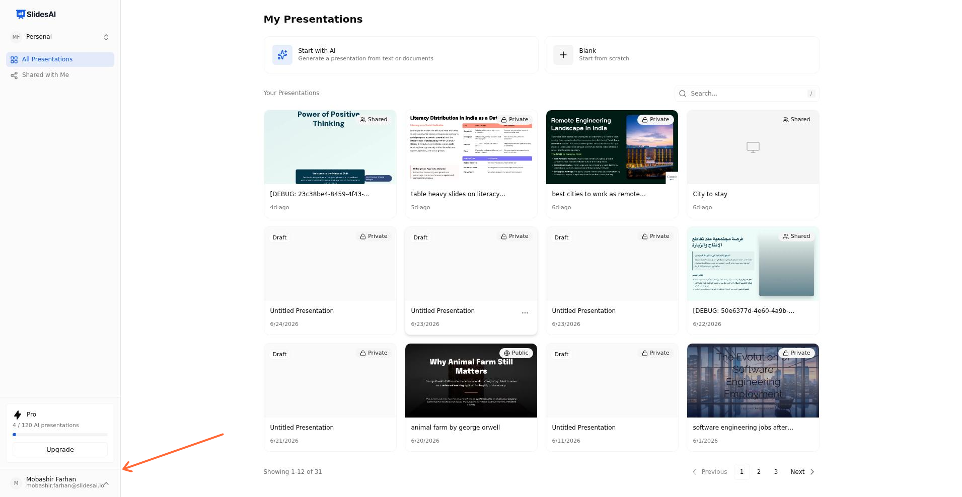Open Remote Engineering Landscape in India thumbnail
962x497 pixels.
(612, 147)
